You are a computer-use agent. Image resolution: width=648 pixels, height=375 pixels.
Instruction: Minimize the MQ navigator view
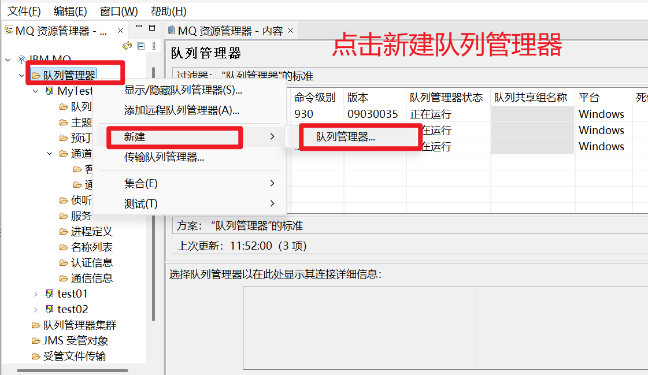(139, 27)
